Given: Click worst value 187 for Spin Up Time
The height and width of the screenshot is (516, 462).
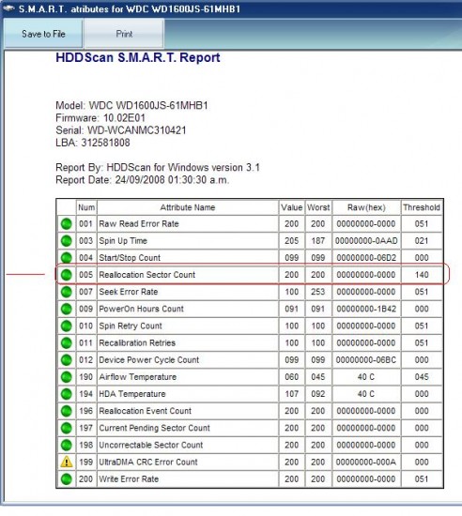Looking at the screenshot, I should [x=318, y=241].
